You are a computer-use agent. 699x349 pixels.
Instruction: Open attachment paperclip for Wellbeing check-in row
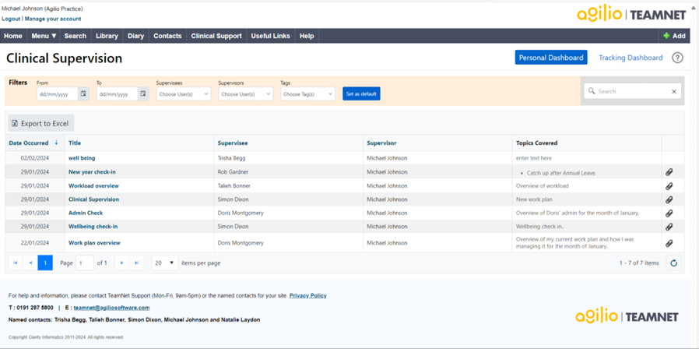click(669, 227)
